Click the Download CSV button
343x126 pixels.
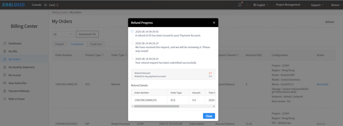(x=87, y=34)
